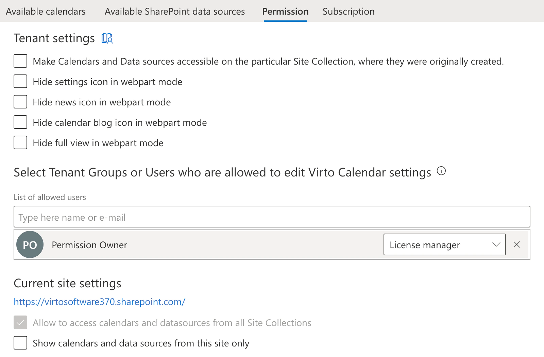Click the Type here name or e-mail field
Viewport: 544px width, 357px height.
[272, 217]
